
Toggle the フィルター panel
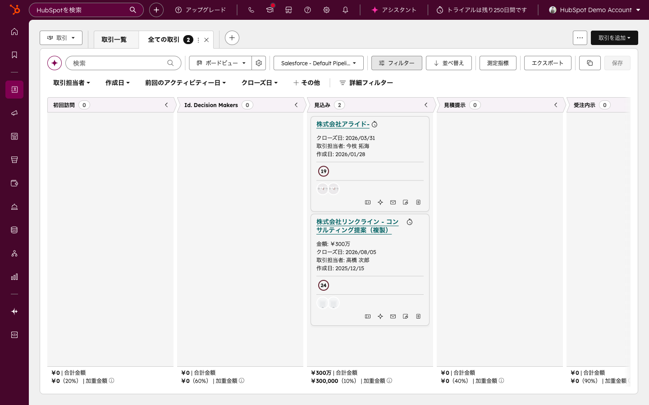(x=397, y=63)
